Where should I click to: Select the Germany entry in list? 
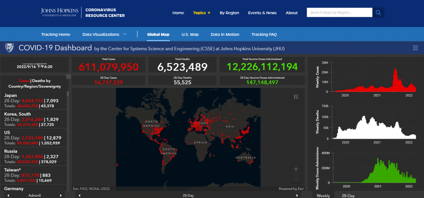(34, 188)
